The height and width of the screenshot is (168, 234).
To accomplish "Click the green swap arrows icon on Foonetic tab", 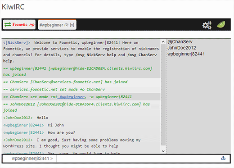I will (x=8, y=24).
